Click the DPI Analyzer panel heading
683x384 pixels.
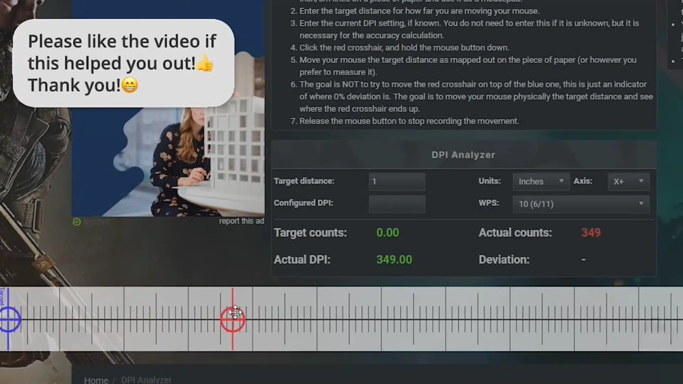pyautogui.click(x=463, y=155)
